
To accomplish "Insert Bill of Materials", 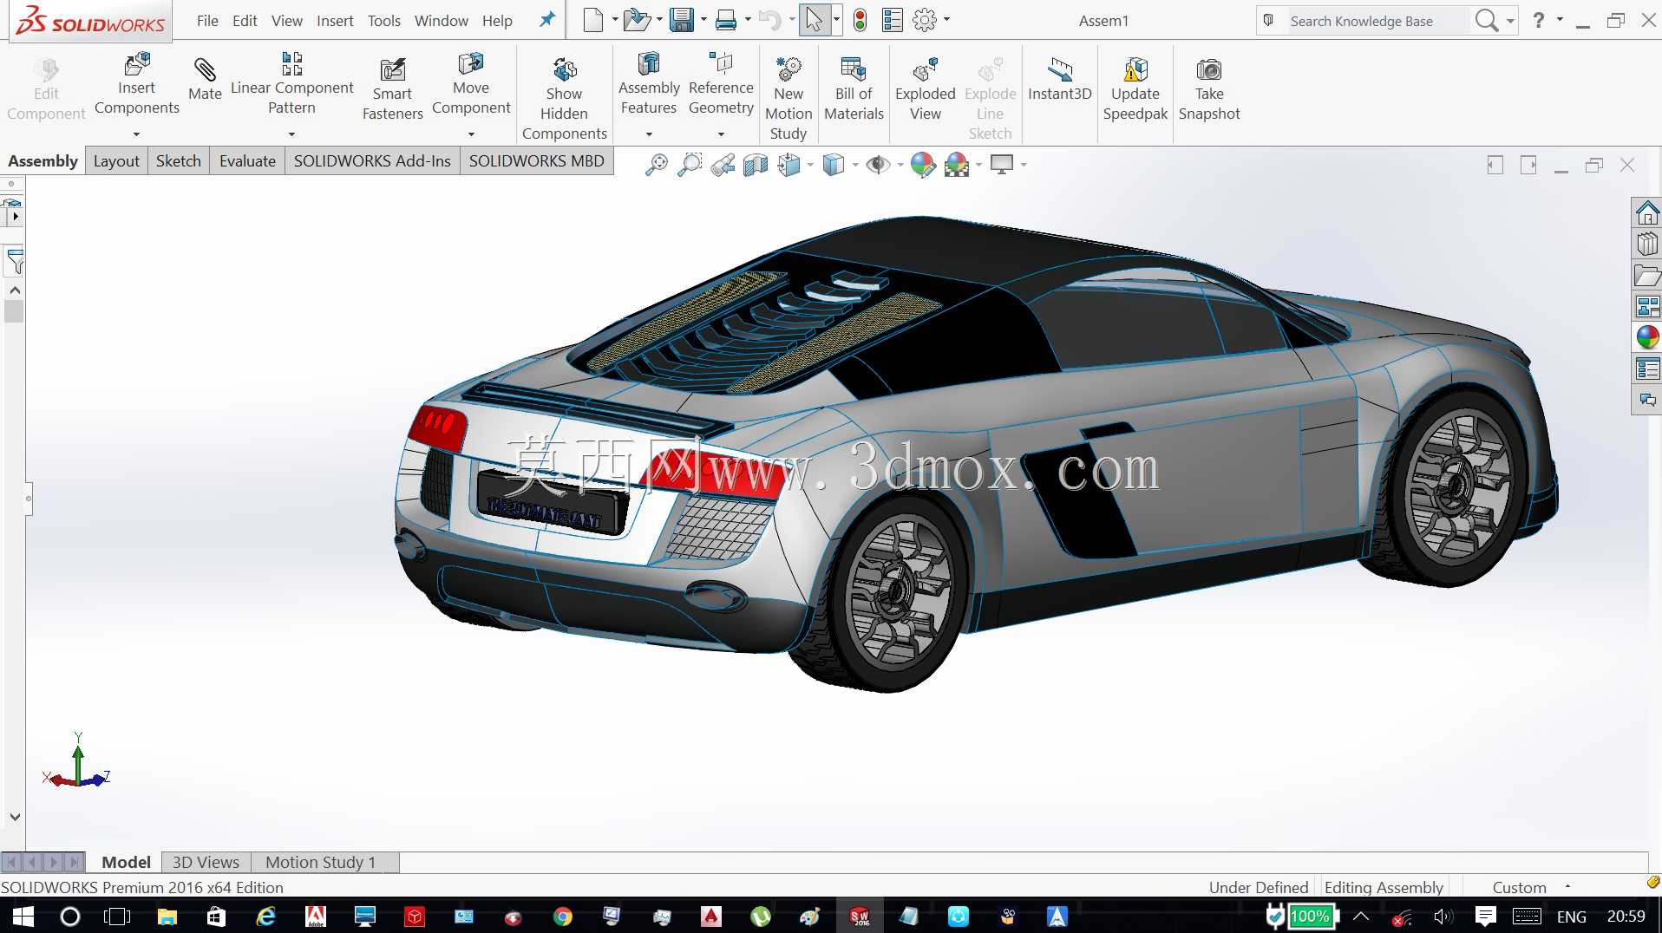I will (x=854, y=88).
